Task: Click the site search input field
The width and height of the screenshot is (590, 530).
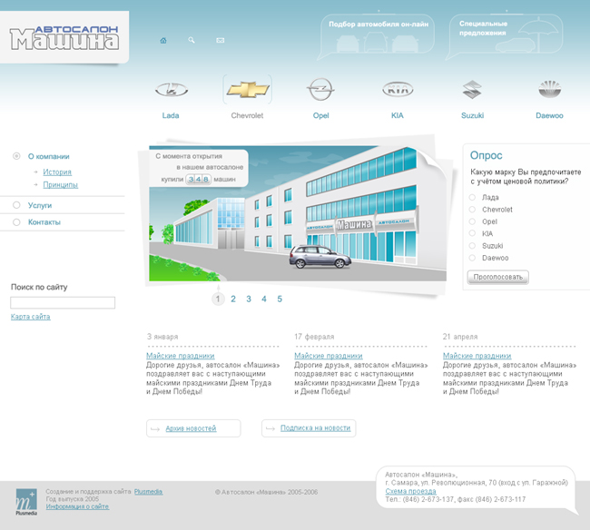Action: point(63,303)
